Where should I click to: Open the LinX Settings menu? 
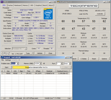coord(8,60)
